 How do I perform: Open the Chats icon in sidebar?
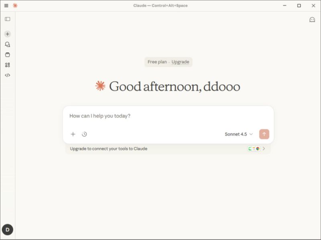(x=8, y=44)
